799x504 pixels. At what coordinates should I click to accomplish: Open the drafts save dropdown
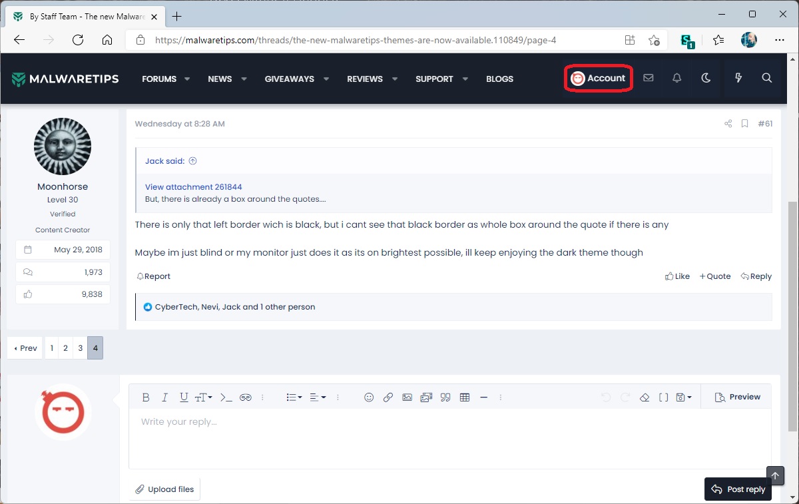click(684, 397)
